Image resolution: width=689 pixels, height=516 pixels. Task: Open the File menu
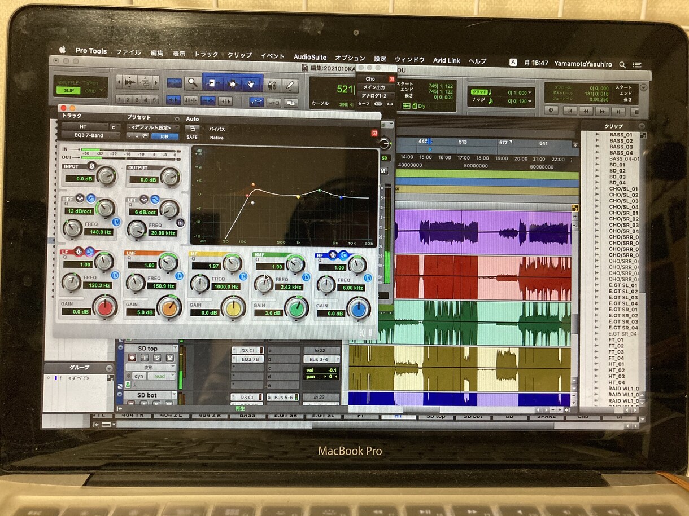[x=128, y=52]
